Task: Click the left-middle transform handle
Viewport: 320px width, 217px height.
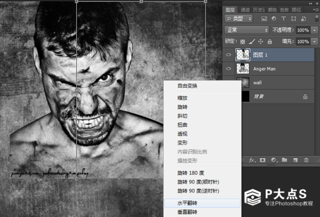Action: tap(77, 90)
